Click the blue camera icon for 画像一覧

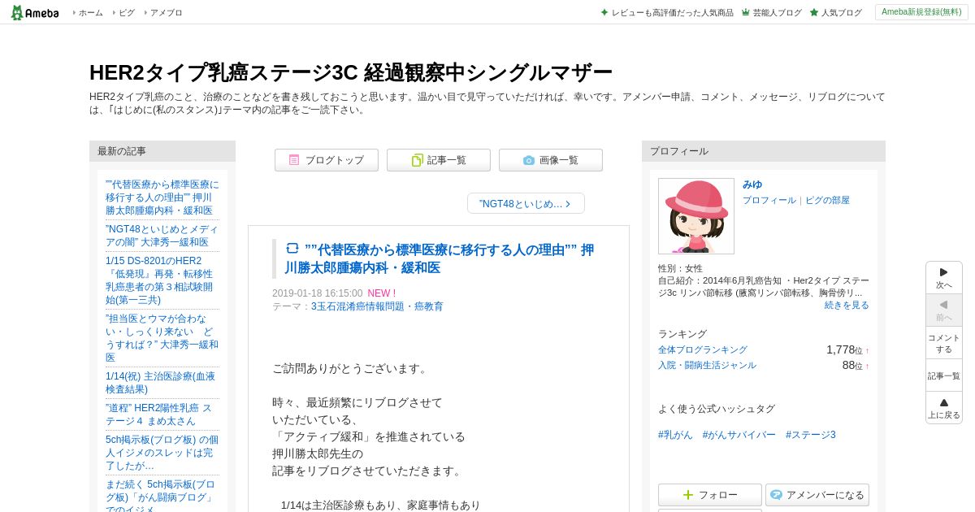(x=529, y=160)
